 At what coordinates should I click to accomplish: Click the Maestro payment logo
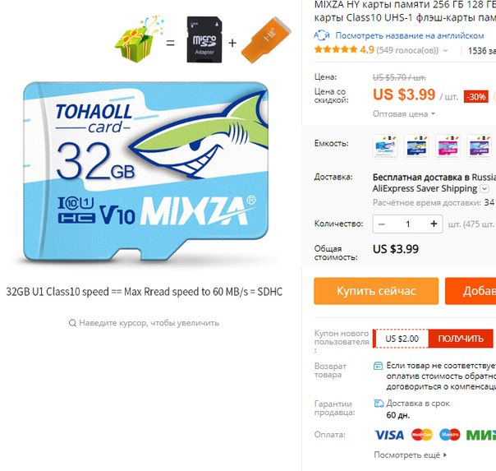point(449,435)
